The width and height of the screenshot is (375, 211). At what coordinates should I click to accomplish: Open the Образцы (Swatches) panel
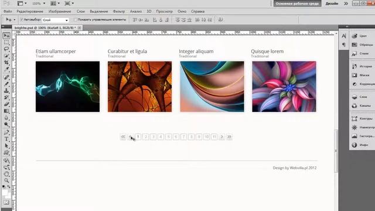click(x=362, y=45)
